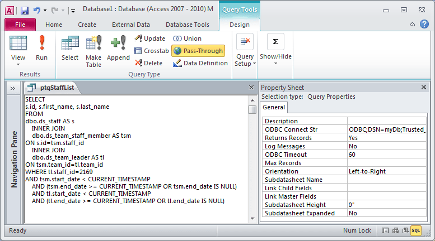Screen dimensions: 435x241
Task: Undo the last action
Action: click(36, 11)
